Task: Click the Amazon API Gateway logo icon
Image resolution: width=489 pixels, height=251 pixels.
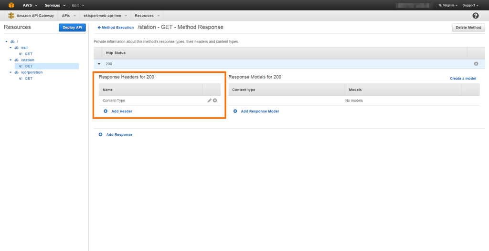Action: pyautogui.click(x=11, y=16)
